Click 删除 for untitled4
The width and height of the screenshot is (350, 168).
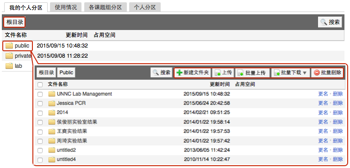coord(337,160)
